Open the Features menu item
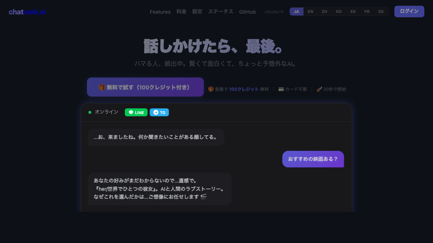Image resolution: width=433 pixels, height=243 pixels. 160,12
